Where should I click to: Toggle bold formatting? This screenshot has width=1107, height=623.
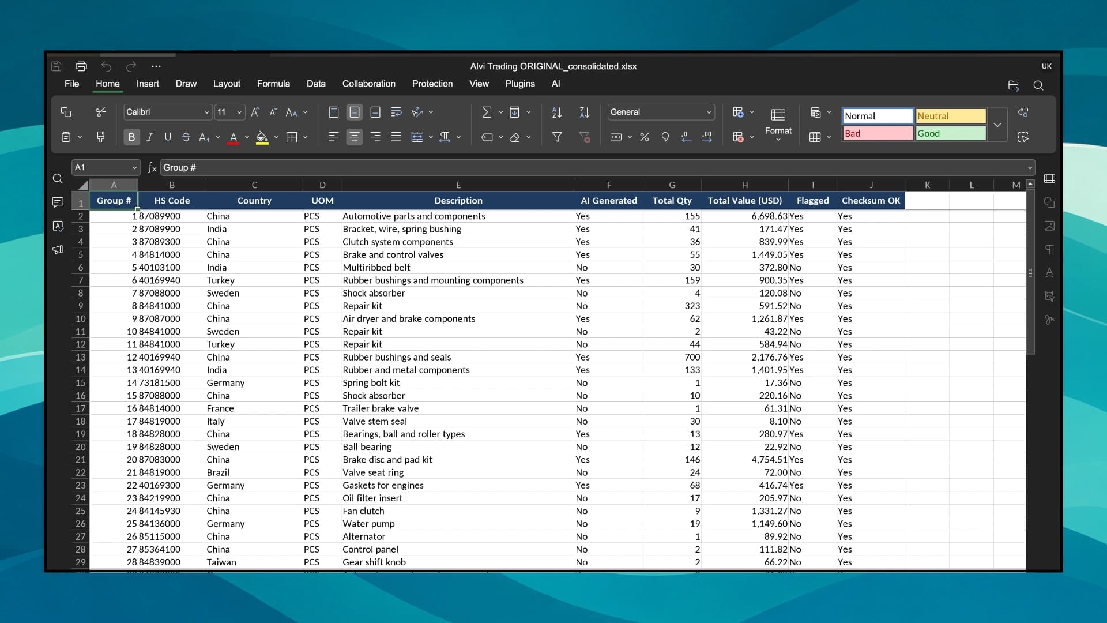click(131, 137)
